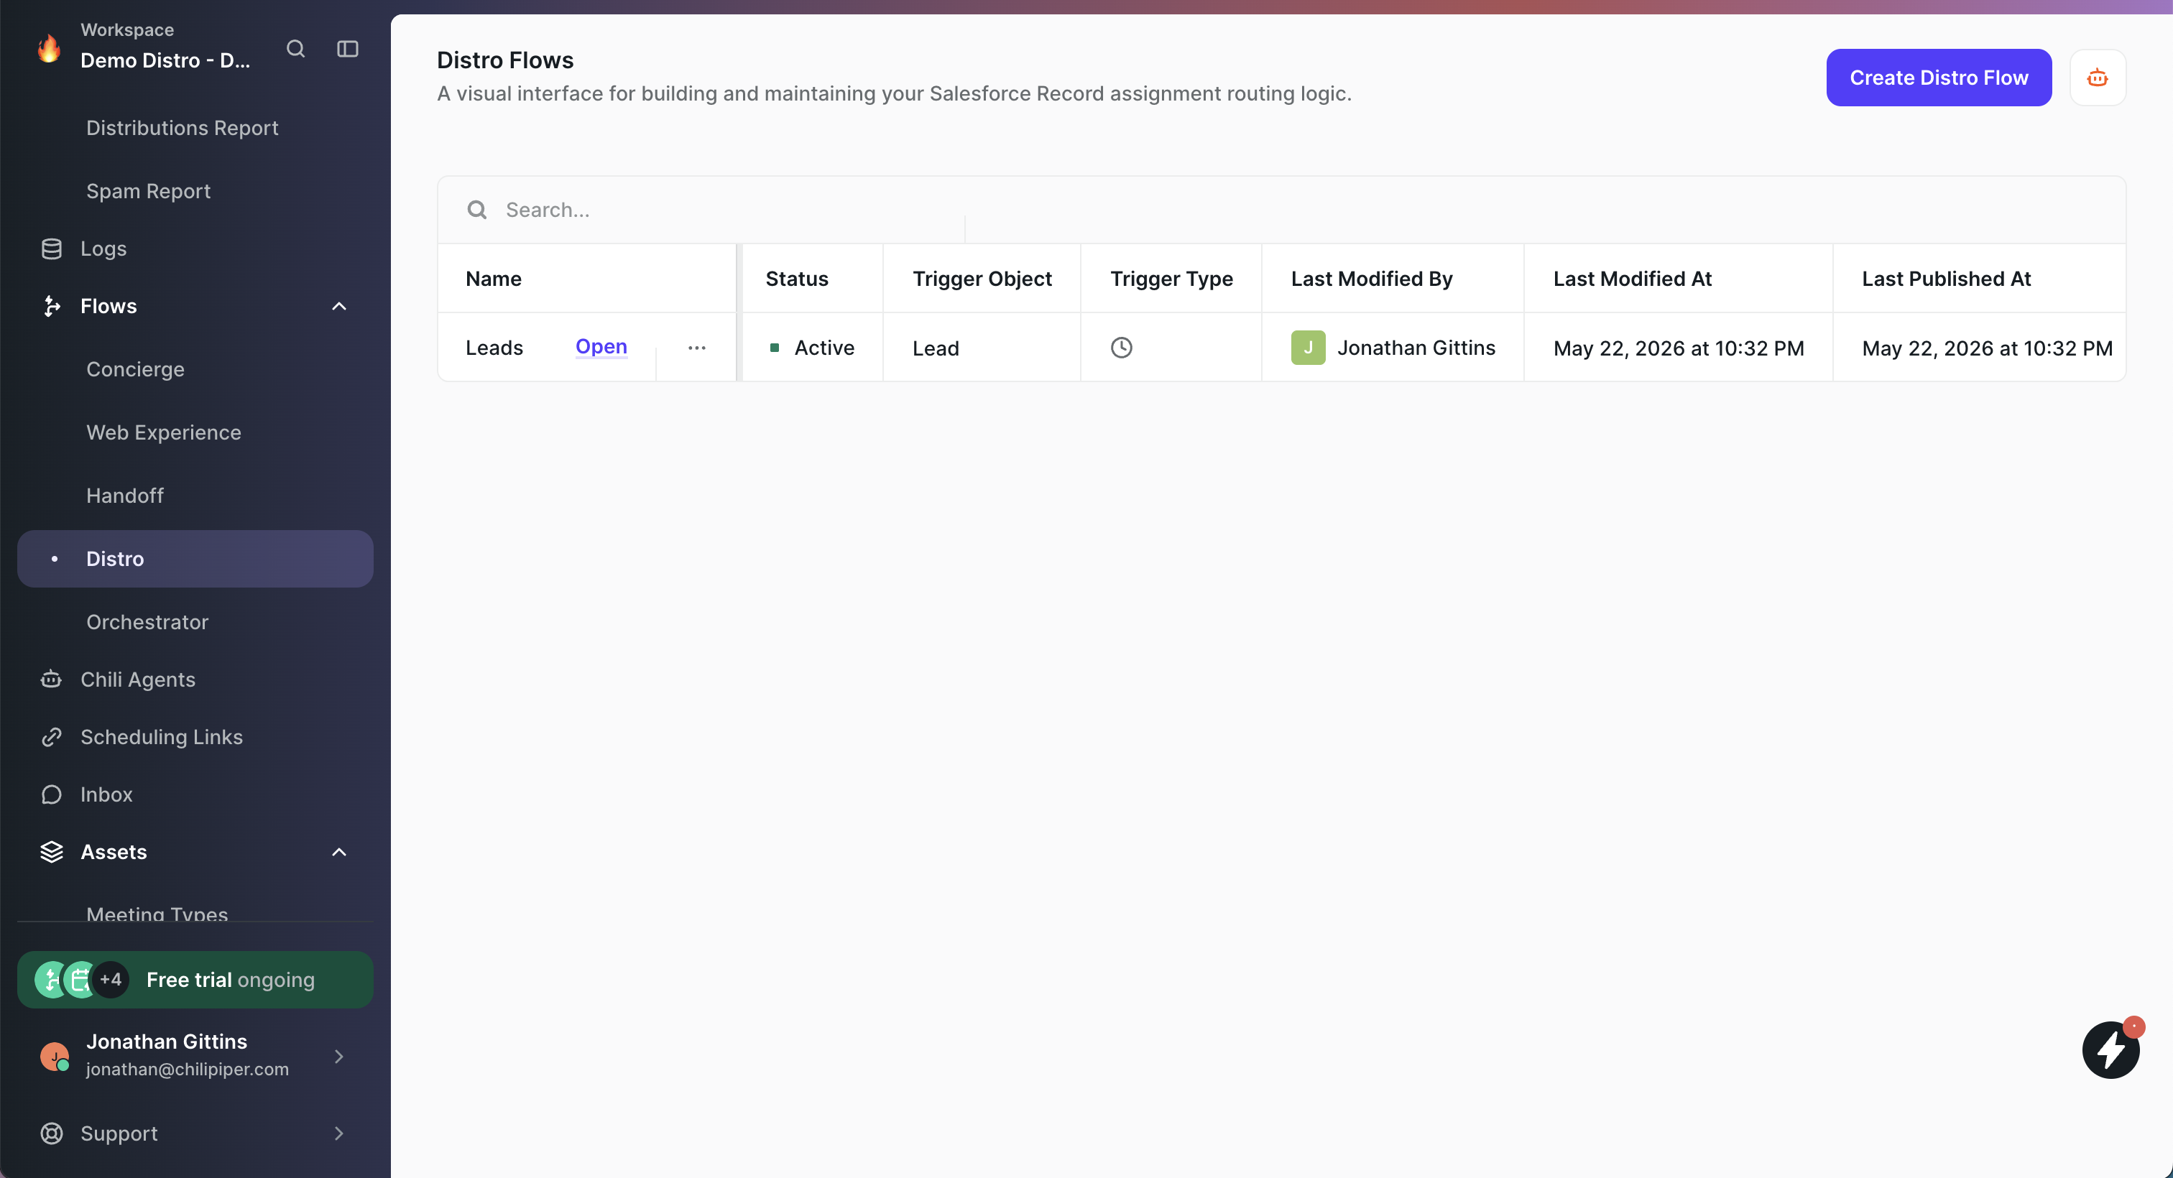Select Distro in sidebar
Viewport: 2173px width, 1178px height.
coord(195,559)
